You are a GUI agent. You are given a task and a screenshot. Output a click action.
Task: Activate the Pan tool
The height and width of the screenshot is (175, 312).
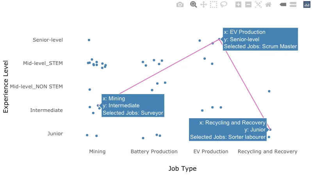(203, 4)
